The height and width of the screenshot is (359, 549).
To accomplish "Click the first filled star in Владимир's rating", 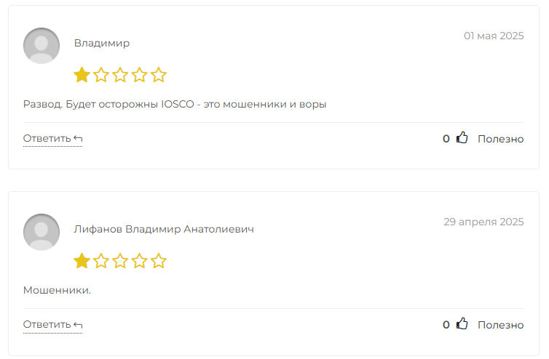I will point(82,75).
